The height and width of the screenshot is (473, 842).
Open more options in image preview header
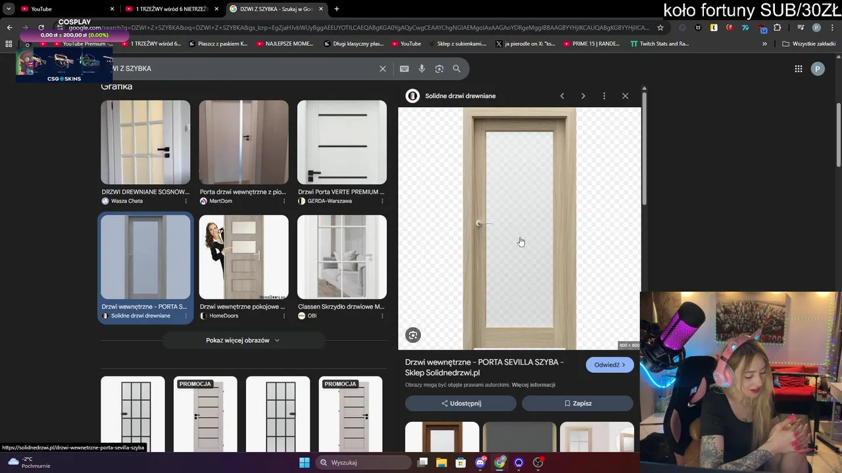(604, 96)
